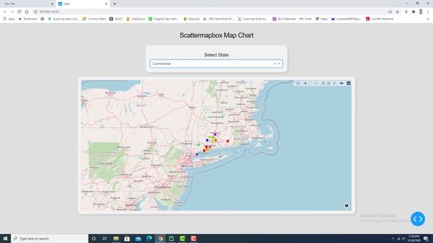Open Chrome profile avatar

pos(421,12)
